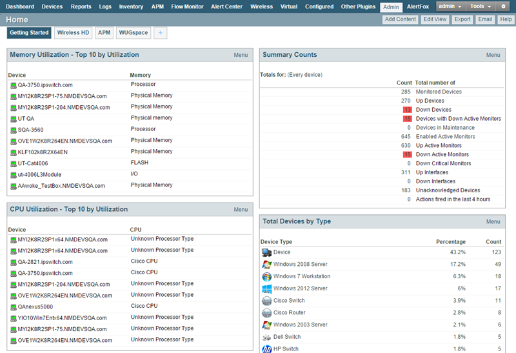Click the Export button
Viewport: 516px width, 353px height.
coord(462,19)
